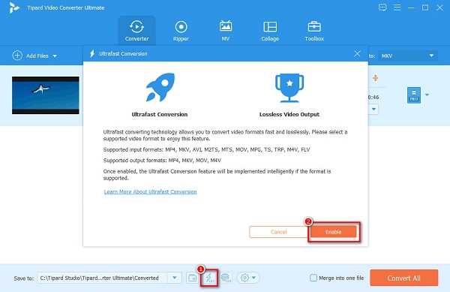Screen dimensions: 450x292
Task: Open the MKV output format dropdown
Action: 407,56
